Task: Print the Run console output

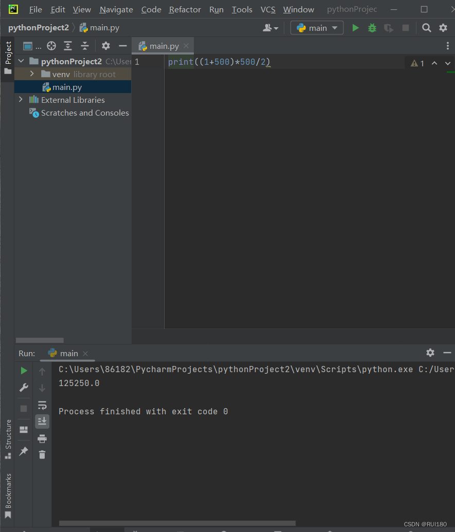Action: (42, 438)
